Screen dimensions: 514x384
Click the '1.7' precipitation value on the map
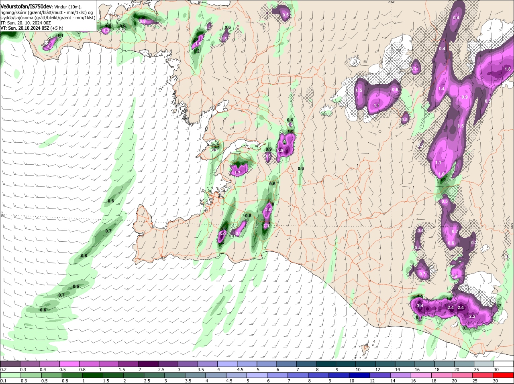click(237, 173)
